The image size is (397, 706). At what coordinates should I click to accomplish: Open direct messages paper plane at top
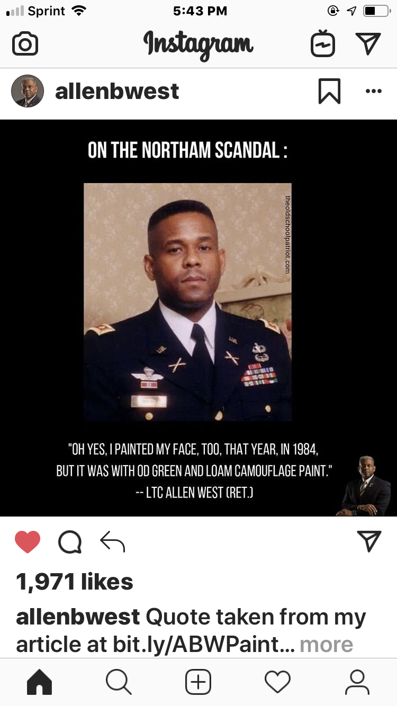pyautogui.click(x=368, y=43)
